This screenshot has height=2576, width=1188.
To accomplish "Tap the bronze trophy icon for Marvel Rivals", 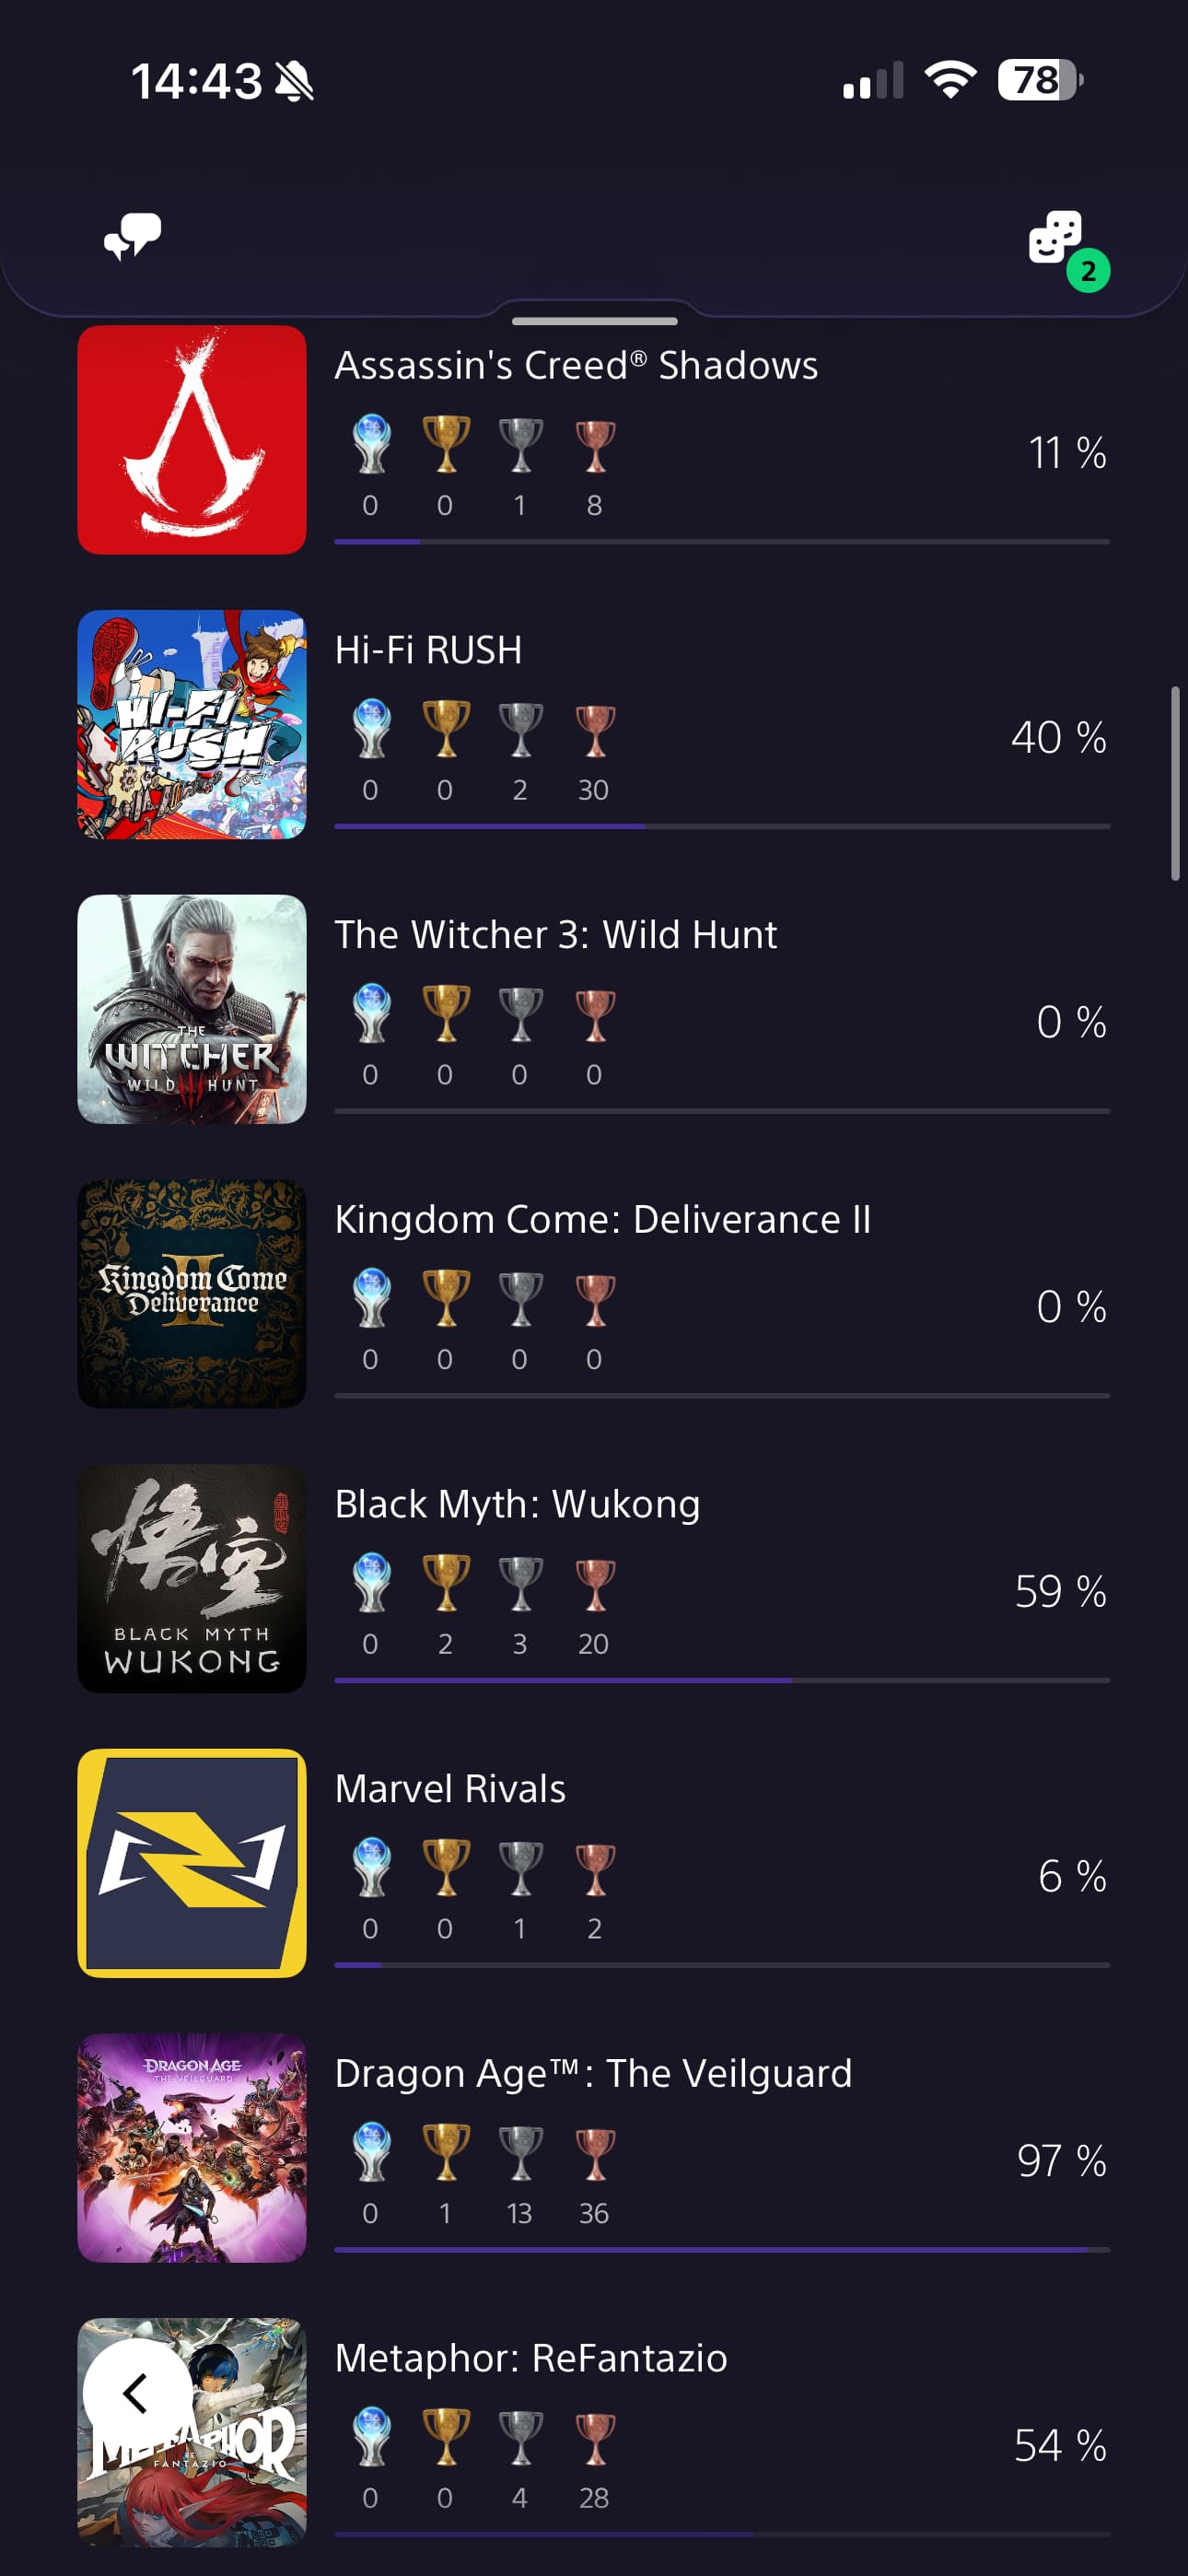I will (x=595, y=1868).
